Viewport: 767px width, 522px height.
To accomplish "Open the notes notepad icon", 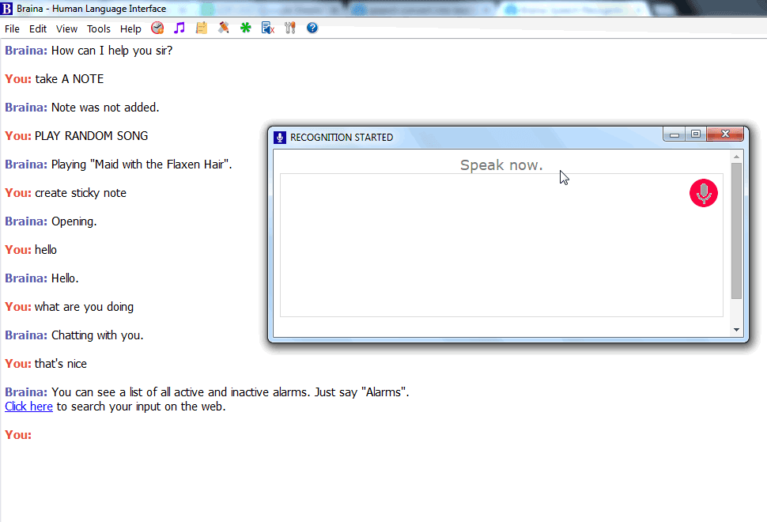I will tap(202, 27).
